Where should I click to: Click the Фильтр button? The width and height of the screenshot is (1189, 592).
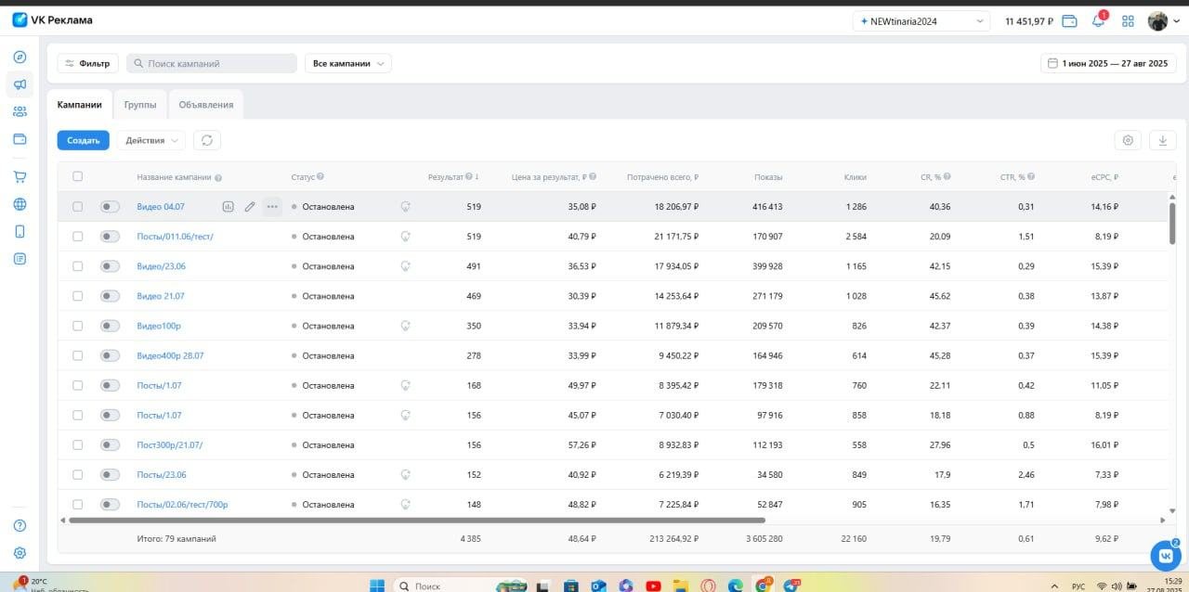pos(87,63)
